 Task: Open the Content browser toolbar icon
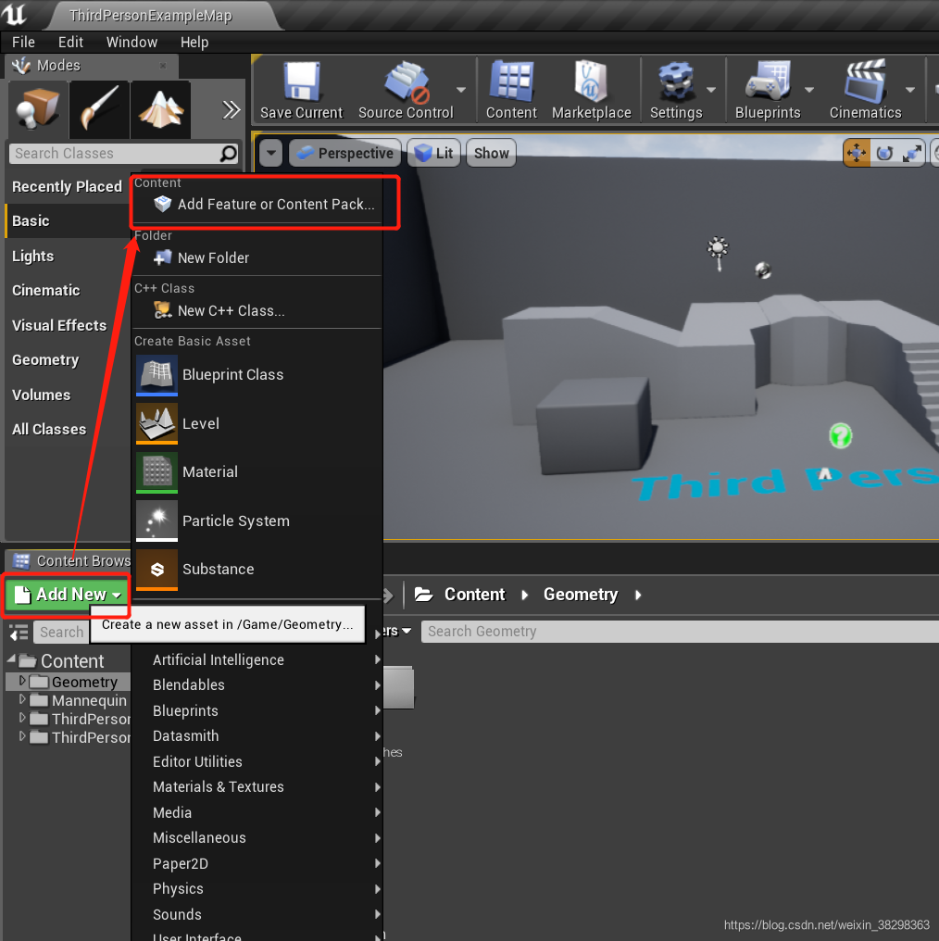point(511,82)
